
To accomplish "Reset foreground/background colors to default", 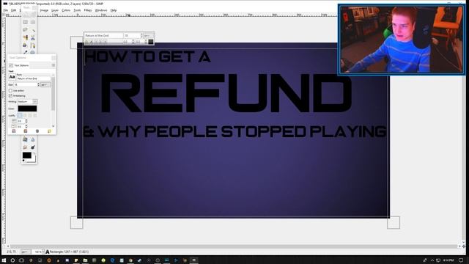I will click(x=23, y=161).
